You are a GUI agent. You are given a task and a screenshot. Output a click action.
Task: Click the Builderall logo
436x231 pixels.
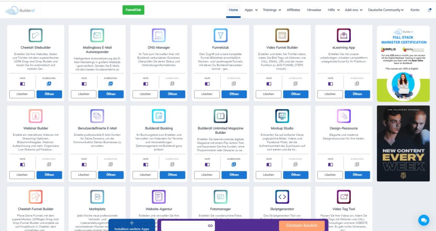pos(20,11)
